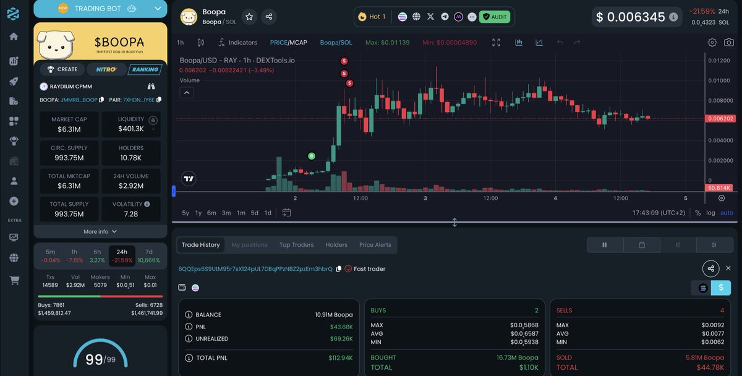Open chart settings gear icon

(712, 43)
